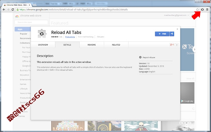The height and width of the screenshot is (132, 211).
Task: Open a new browser tab
Action: 34,5
